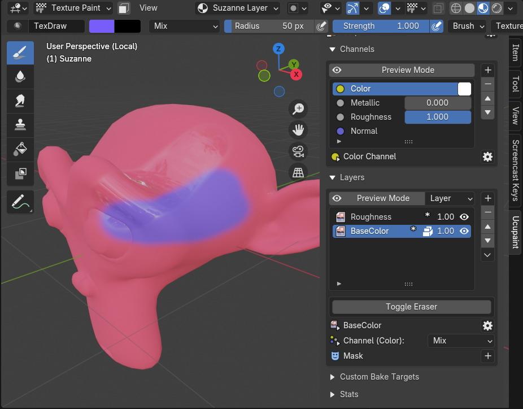Select the Smear tool
523x409 pixels.
20,101
